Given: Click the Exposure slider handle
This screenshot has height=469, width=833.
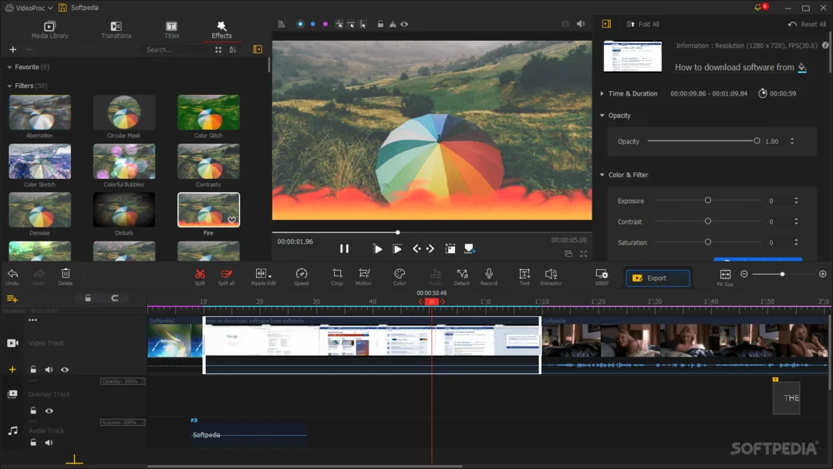Looking at the screenshot, I should point(707,201).
